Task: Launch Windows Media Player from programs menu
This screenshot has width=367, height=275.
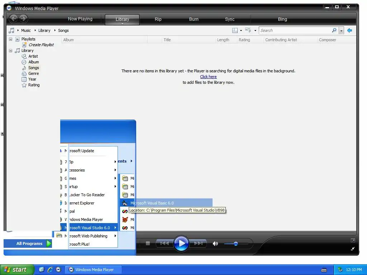Action: 89,219
